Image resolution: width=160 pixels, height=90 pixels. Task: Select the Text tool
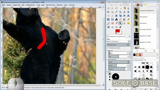coord(116,19)
